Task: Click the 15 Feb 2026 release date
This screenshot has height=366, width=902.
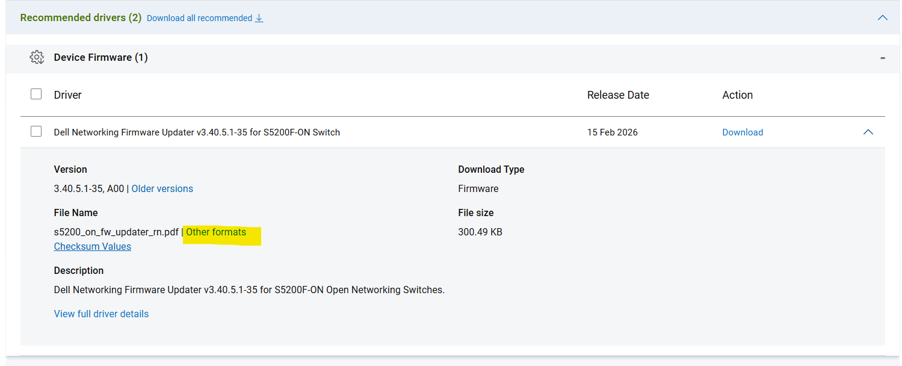Action: click(613, 132)
